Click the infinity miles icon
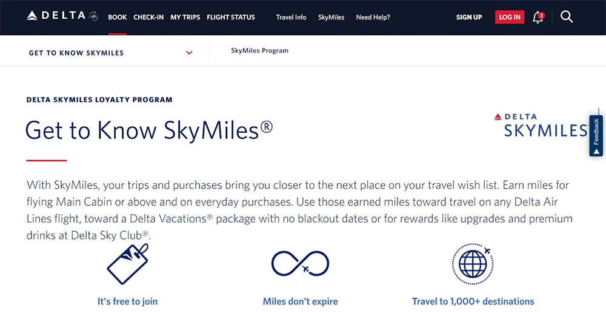The width and height of the screenshot is (606, 333). click(x=300, y=263)
